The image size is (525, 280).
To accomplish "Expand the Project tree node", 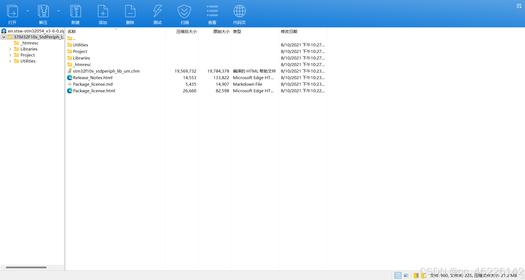I will (10, 55).
